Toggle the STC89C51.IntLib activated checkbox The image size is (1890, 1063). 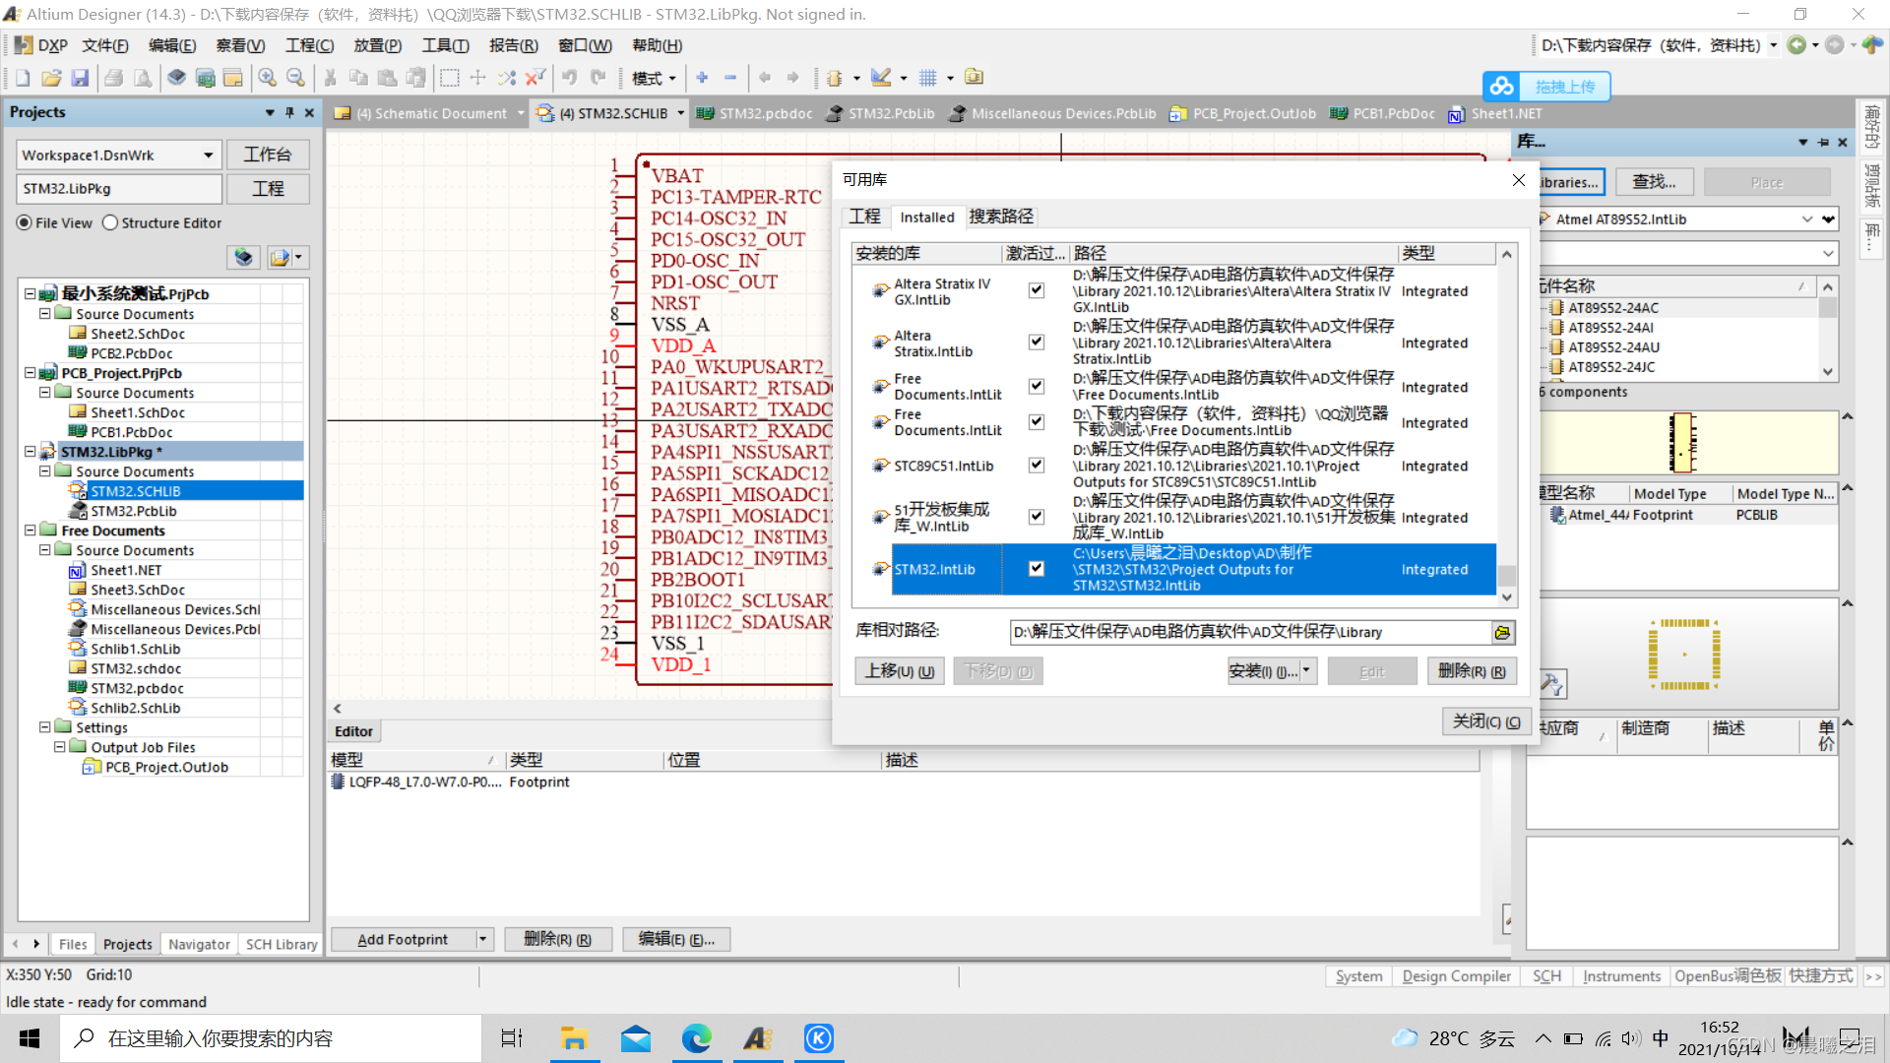(1036, 466)
